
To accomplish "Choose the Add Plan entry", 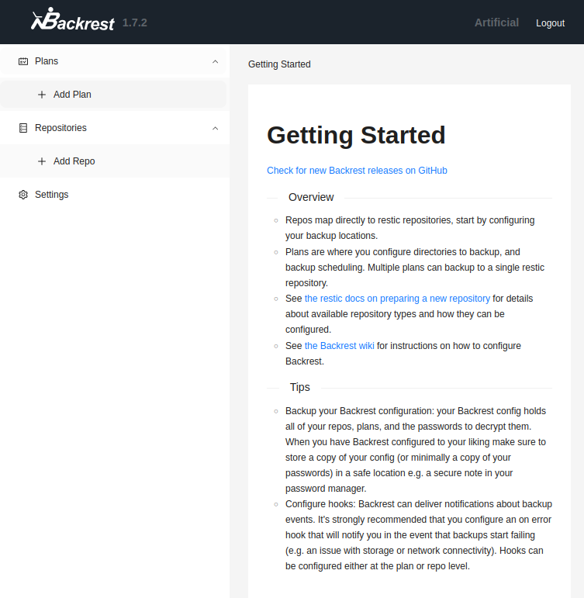I will tap(72, 95).
